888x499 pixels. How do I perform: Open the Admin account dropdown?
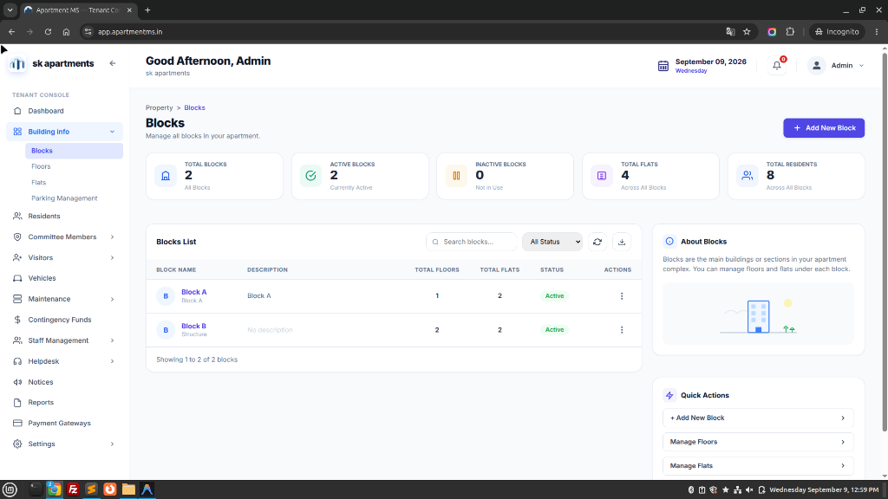pos(837,66)
